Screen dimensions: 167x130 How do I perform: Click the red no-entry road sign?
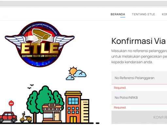[11, 103]
